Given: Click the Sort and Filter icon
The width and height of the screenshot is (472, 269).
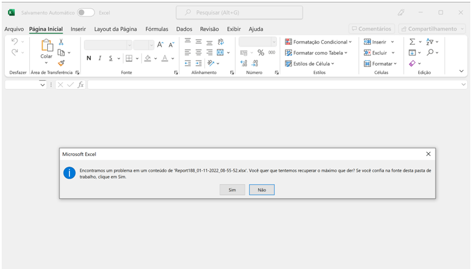Looking at the screenshot, I should click(x=429, y=42).
